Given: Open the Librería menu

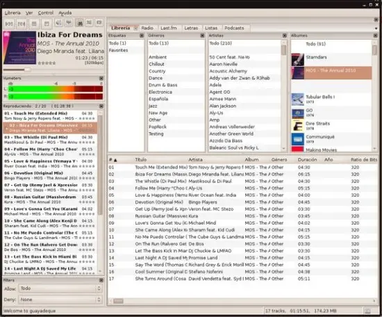Looking at the screenshot, I should pyautogui.click(x=13, y=13).
